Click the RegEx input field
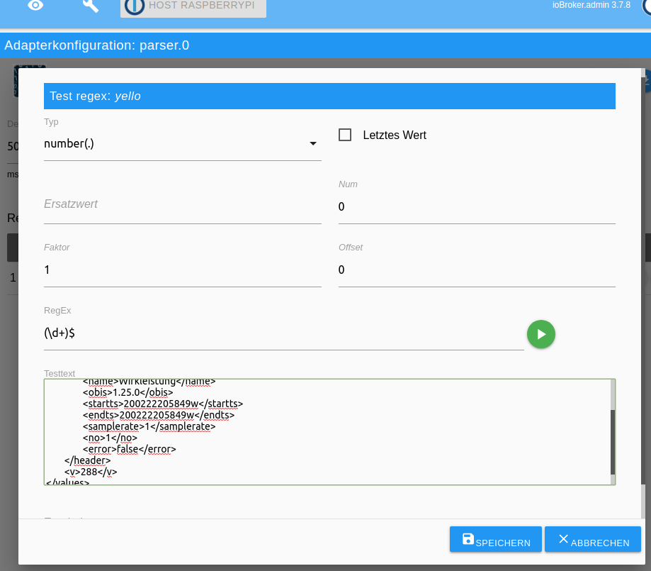Screen dimensions: 651x571 pos(283,333)
